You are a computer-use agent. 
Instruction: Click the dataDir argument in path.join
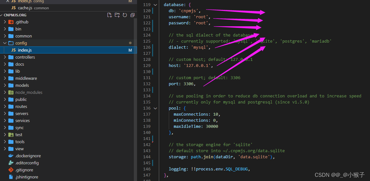[224, 157]
